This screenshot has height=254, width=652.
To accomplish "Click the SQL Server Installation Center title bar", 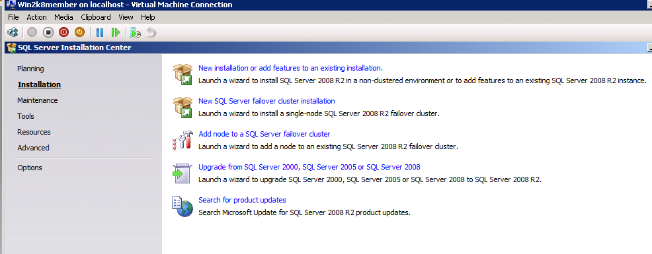I will pyautogui.click(x=329, y=48).
